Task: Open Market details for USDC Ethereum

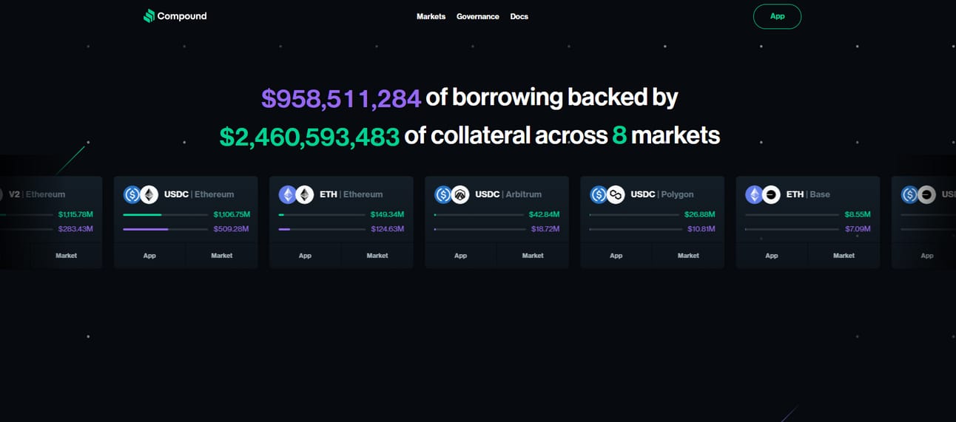Action: (x=222, y=256)
